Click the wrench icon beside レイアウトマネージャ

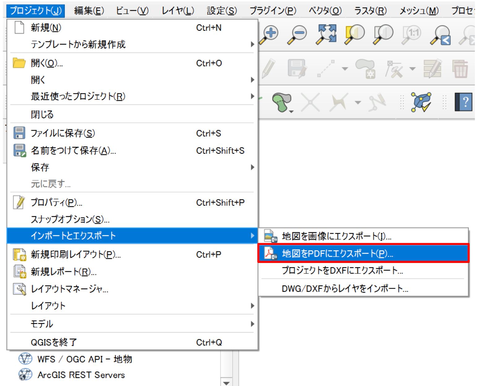pyautogui.click(x=19, y=289)
